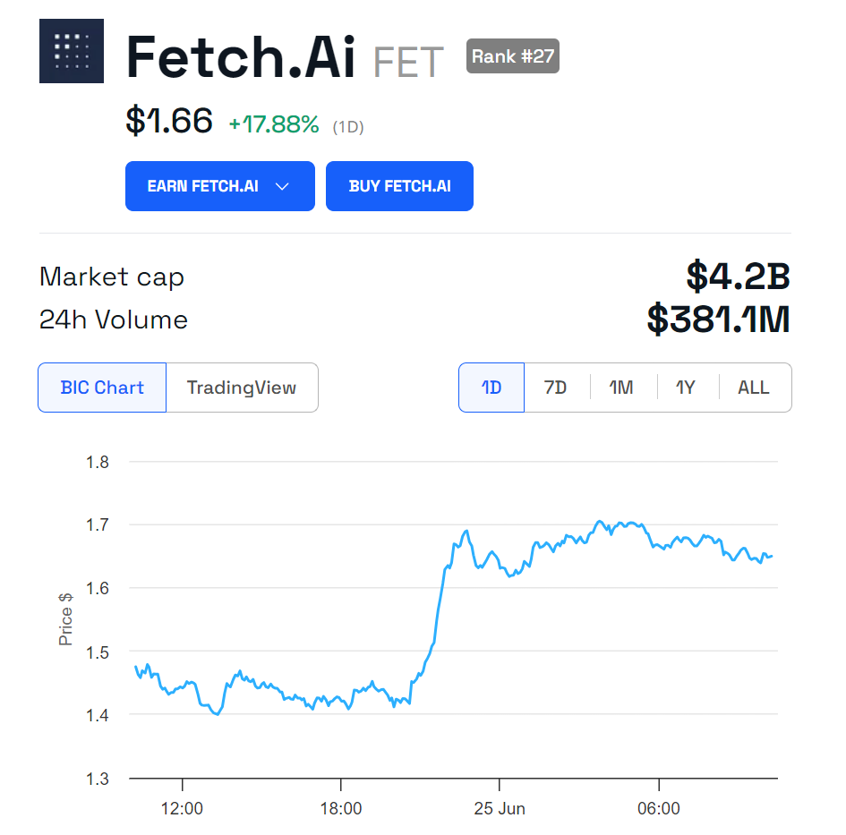The width and height of the screenshot is (846, 835).
Task: Select the 7D time range
Action: (x=556, y=388)
